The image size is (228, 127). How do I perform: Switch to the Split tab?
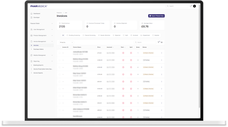125,35
